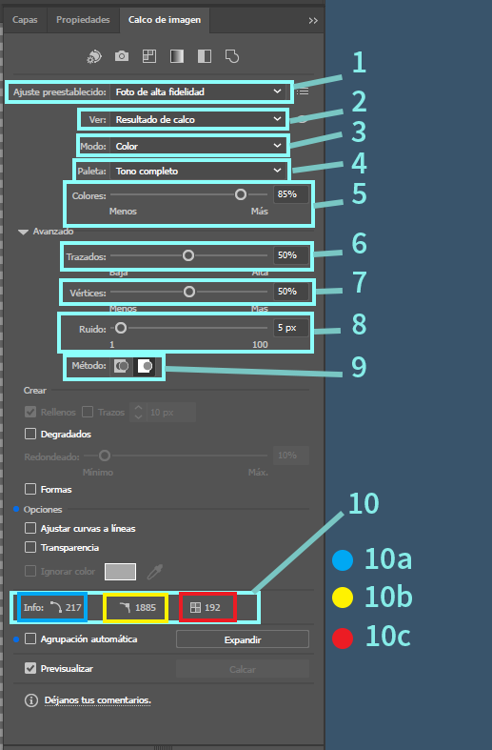Pick the Black and White preset icon
The height and width of the screenshot is (750, 492).
205,56
